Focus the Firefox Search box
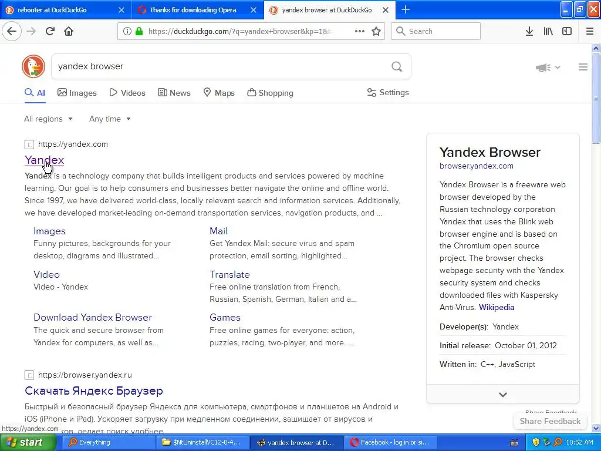The height and width of the screenshot is (451, 601). (435, 31)
